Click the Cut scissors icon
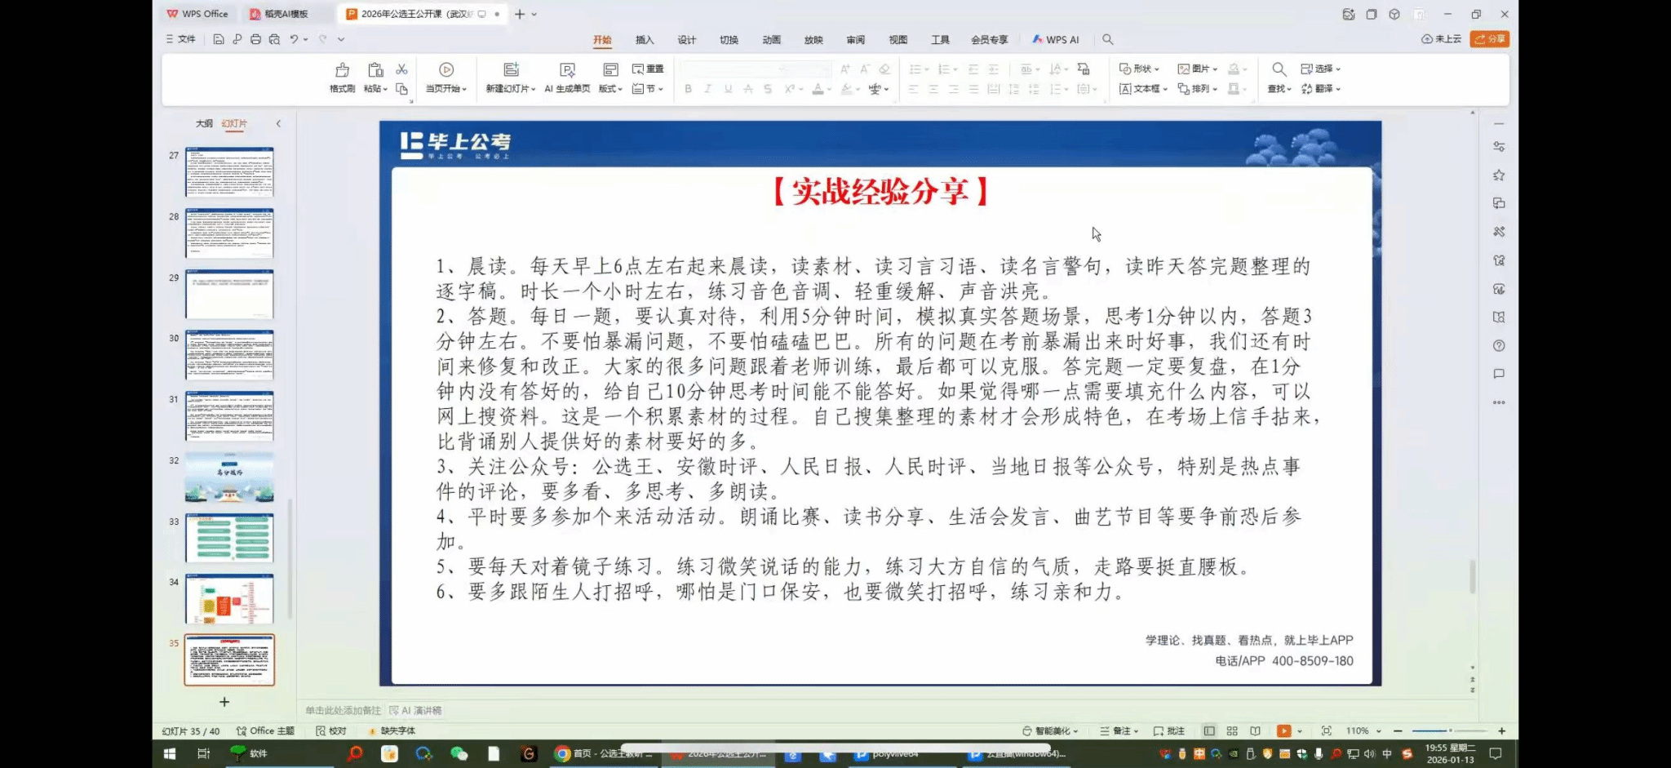The image size is (1671, 768). tap(401, 69)
